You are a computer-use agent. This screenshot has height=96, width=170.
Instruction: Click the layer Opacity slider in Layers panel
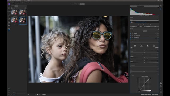[144, 20]
